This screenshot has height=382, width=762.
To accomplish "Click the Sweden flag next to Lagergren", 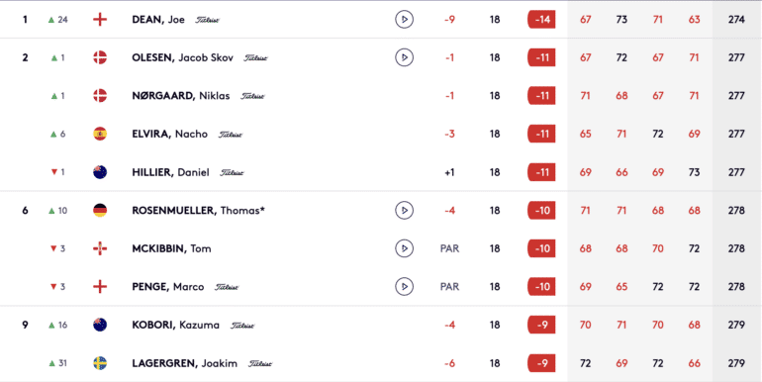I will [x=100, y=363].
